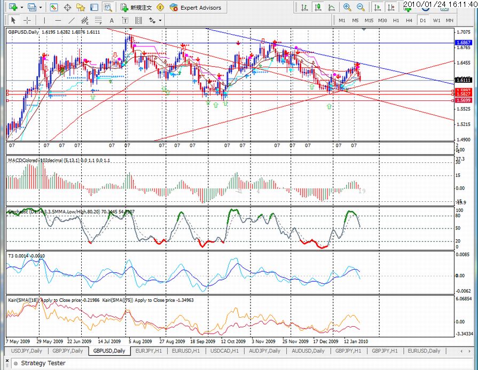Viewport: 478px width, 370px height.
Task: Draw a vertical line tool
Action: [x=45, y=20]
